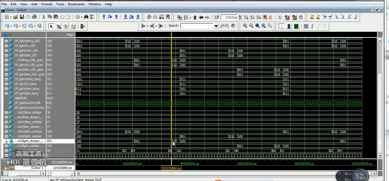Expand the m2/time_dongxi signal
389x181 pixels.
[x=6, y=113]
